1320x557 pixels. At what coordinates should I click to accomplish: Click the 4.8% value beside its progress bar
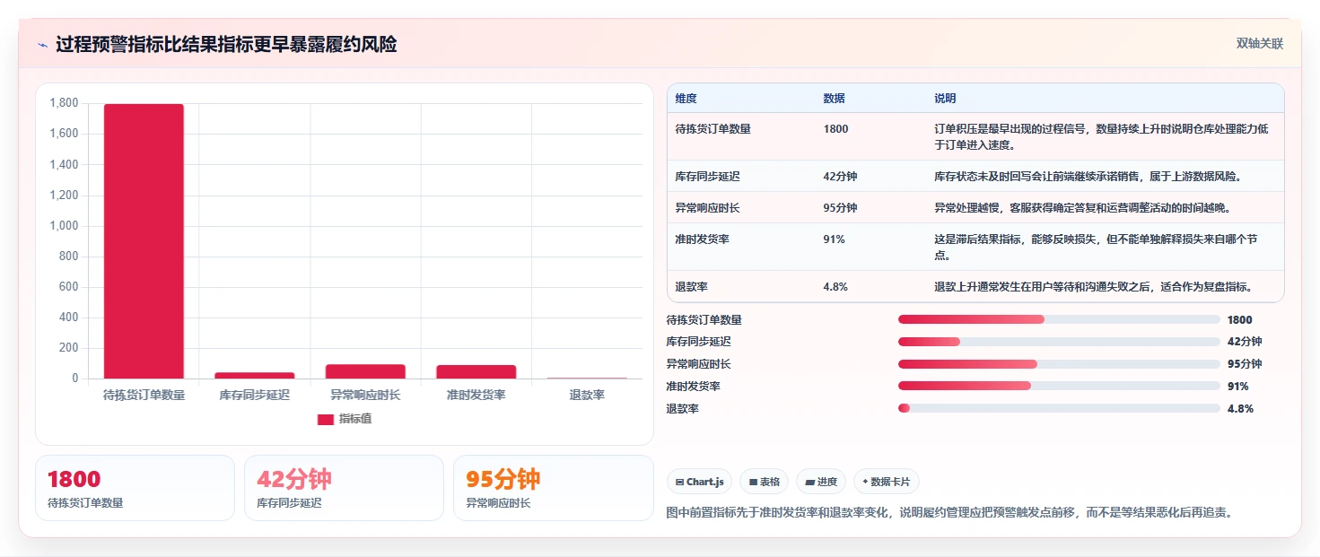pyautogui.click(x=1240, y=409)
